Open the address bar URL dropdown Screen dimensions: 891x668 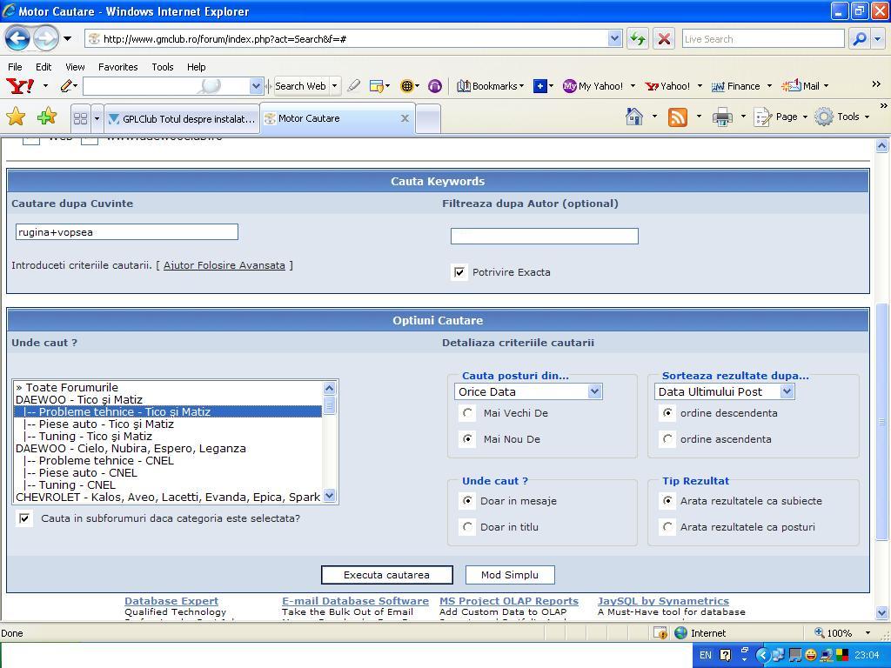click(614, 38)
